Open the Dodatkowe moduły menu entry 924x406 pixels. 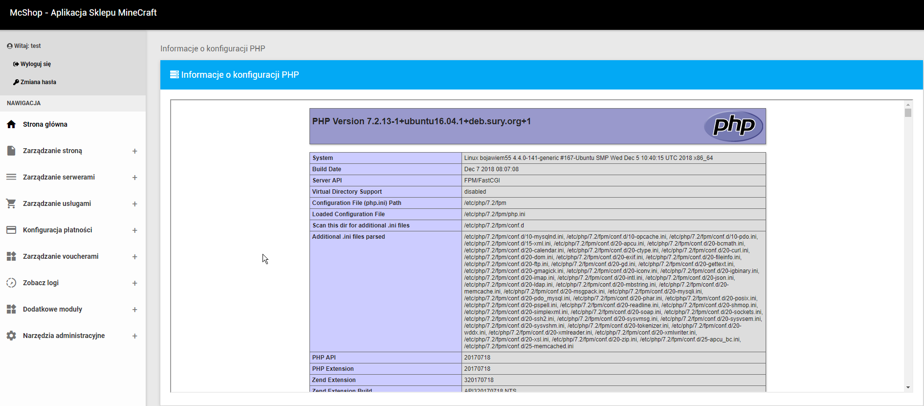coord(52,309)
